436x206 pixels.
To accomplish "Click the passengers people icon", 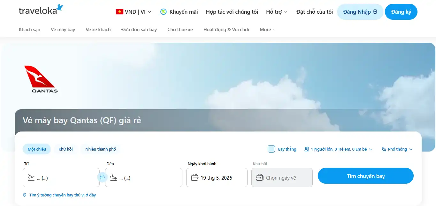I will 307,149.
